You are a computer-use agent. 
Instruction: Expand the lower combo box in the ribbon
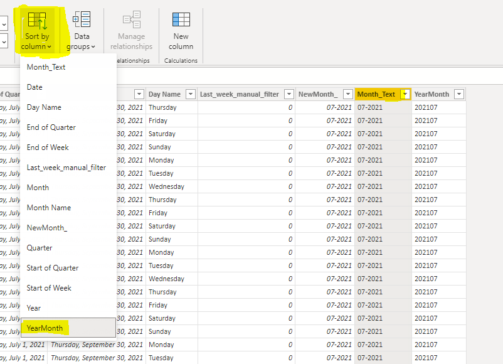pyautogui.click(x=4, y=41)
